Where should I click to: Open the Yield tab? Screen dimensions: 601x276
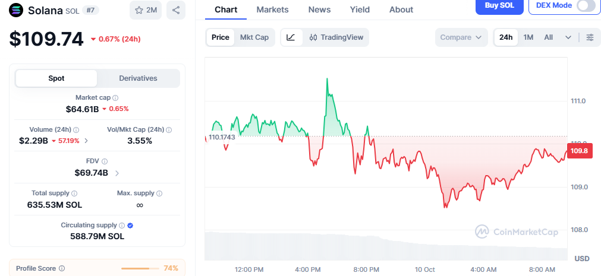coord(360,9)
